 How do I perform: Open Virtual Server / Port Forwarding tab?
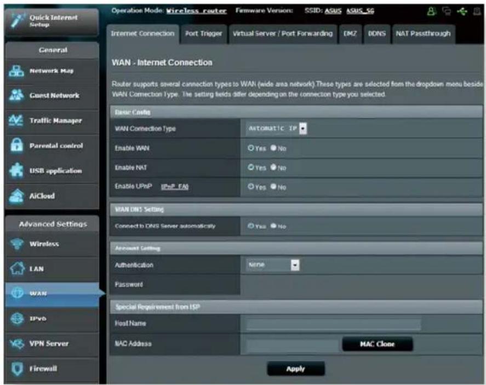click(x=283, y=33)
